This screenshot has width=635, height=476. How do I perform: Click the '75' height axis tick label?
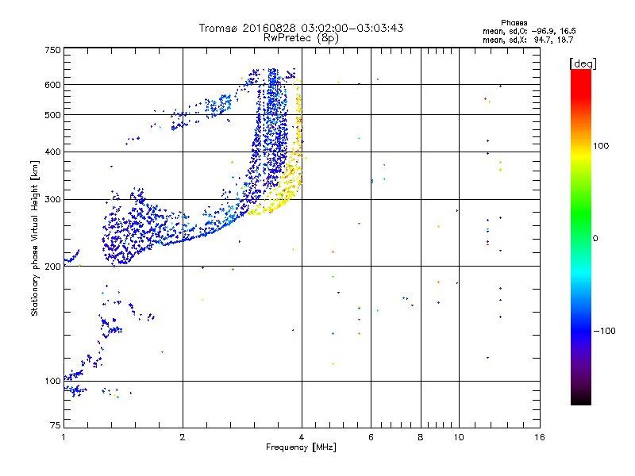coord(56,425)
